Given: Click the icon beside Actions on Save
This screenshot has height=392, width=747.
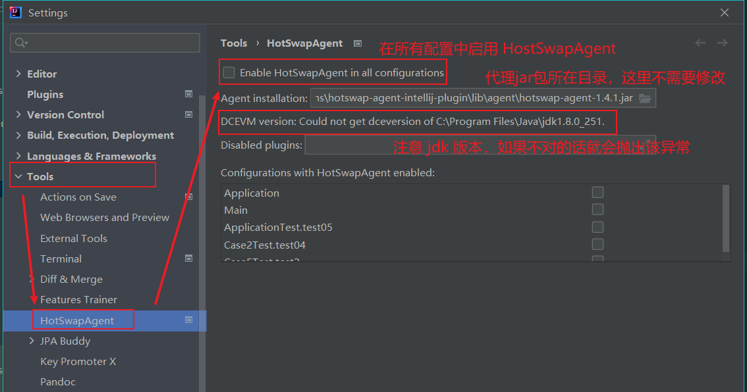Looking at the screenshot, I should [188, 196].
